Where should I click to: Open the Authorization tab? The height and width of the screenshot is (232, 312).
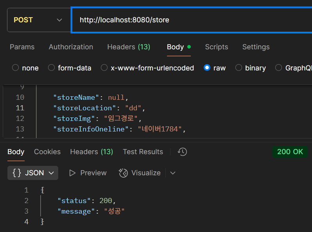[71, 47]
